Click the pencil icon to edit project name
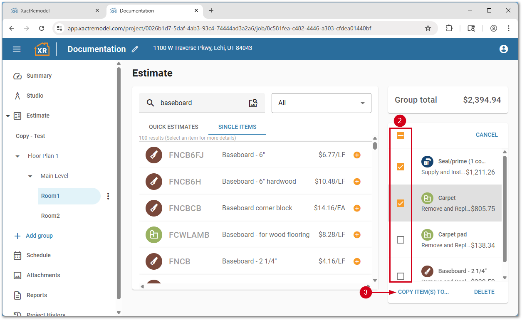522x320 pixels. point(135,49)
